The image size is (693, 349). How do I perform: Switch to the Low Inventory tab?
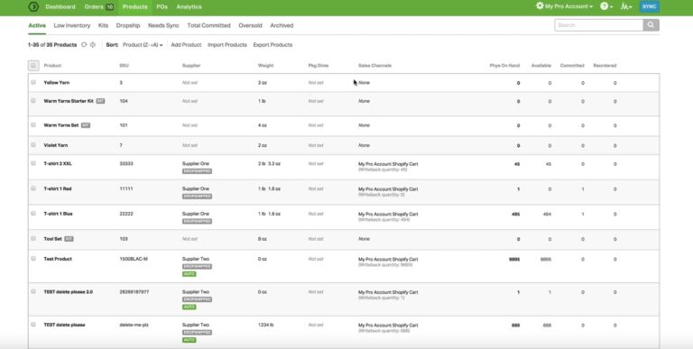pos(72,25)
